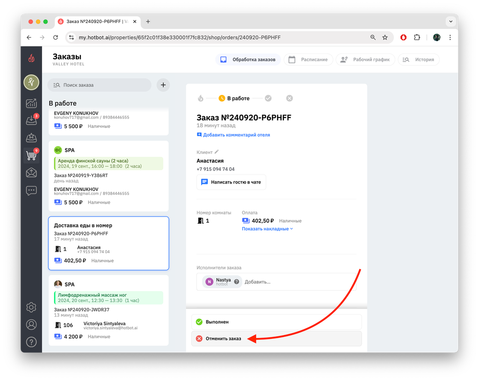Select the browser tab Заказ №240920-P6PHFF
479x380 pixels.
[97, 22]
